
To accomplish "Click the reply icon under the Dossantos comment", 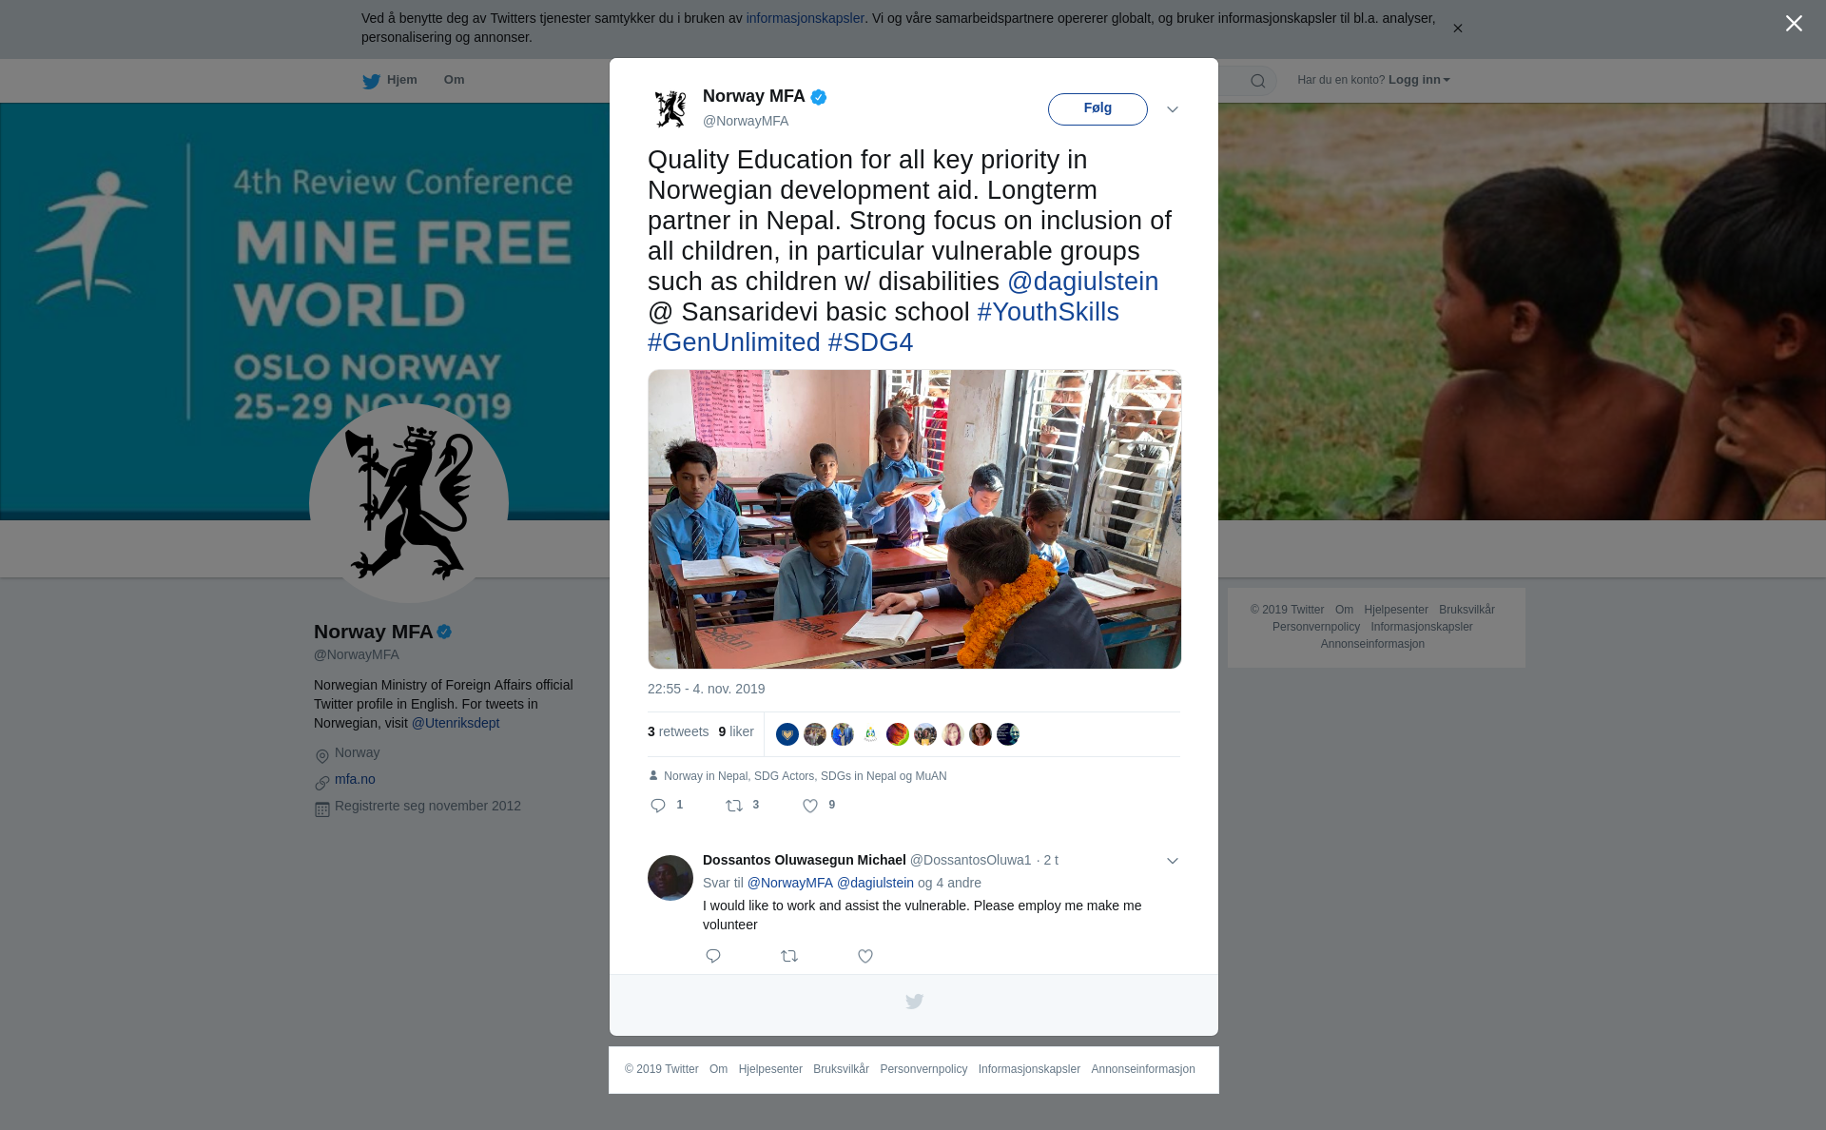I will tap(713, 956).
